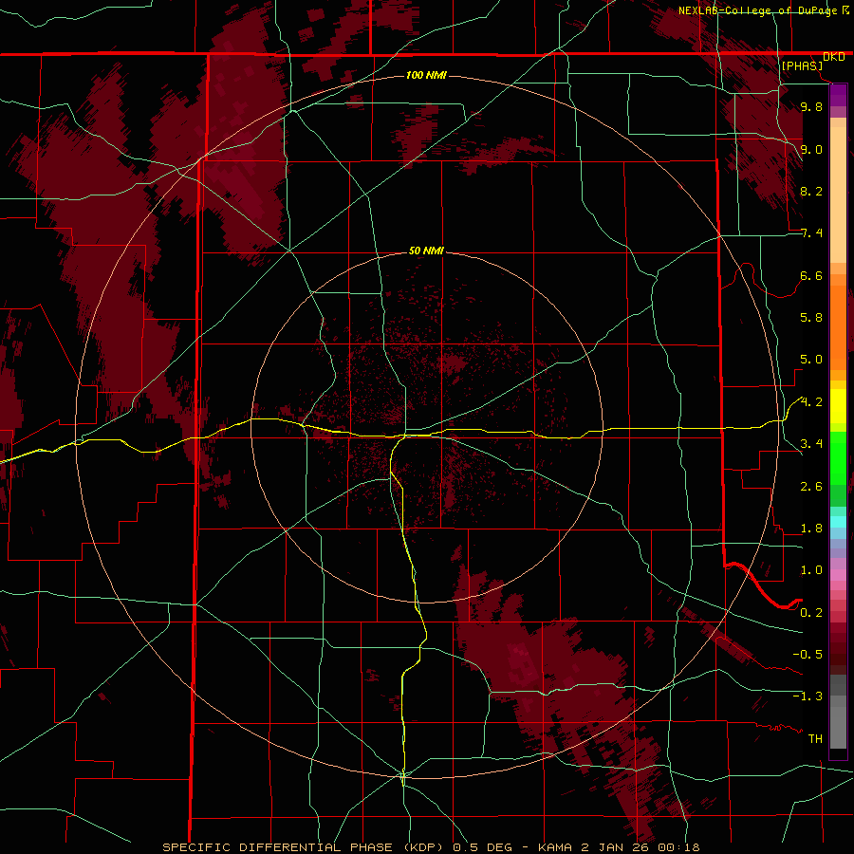Image resolution: width=854 pixels, height=854 pixels.
Task: Click the 5.0 scale value
Action: click(x=811, y=360)
